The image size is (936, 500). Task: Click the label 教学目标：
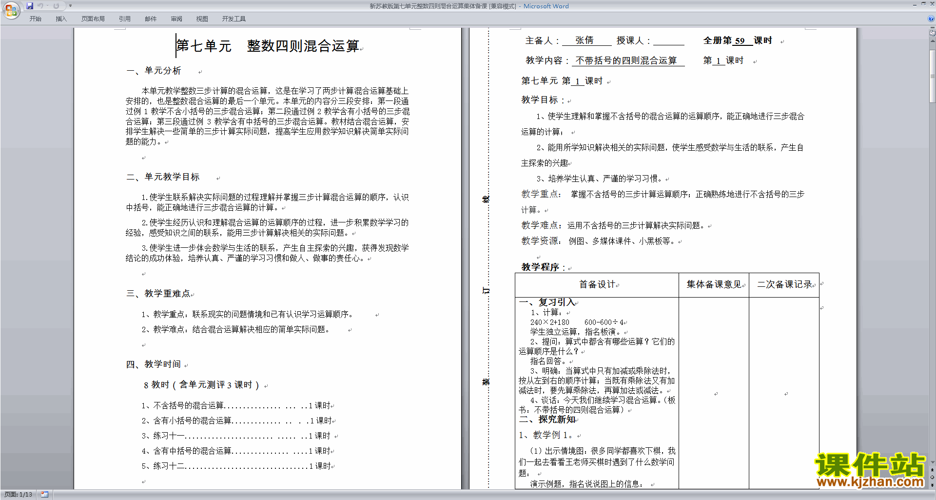[x=543, y=100]
